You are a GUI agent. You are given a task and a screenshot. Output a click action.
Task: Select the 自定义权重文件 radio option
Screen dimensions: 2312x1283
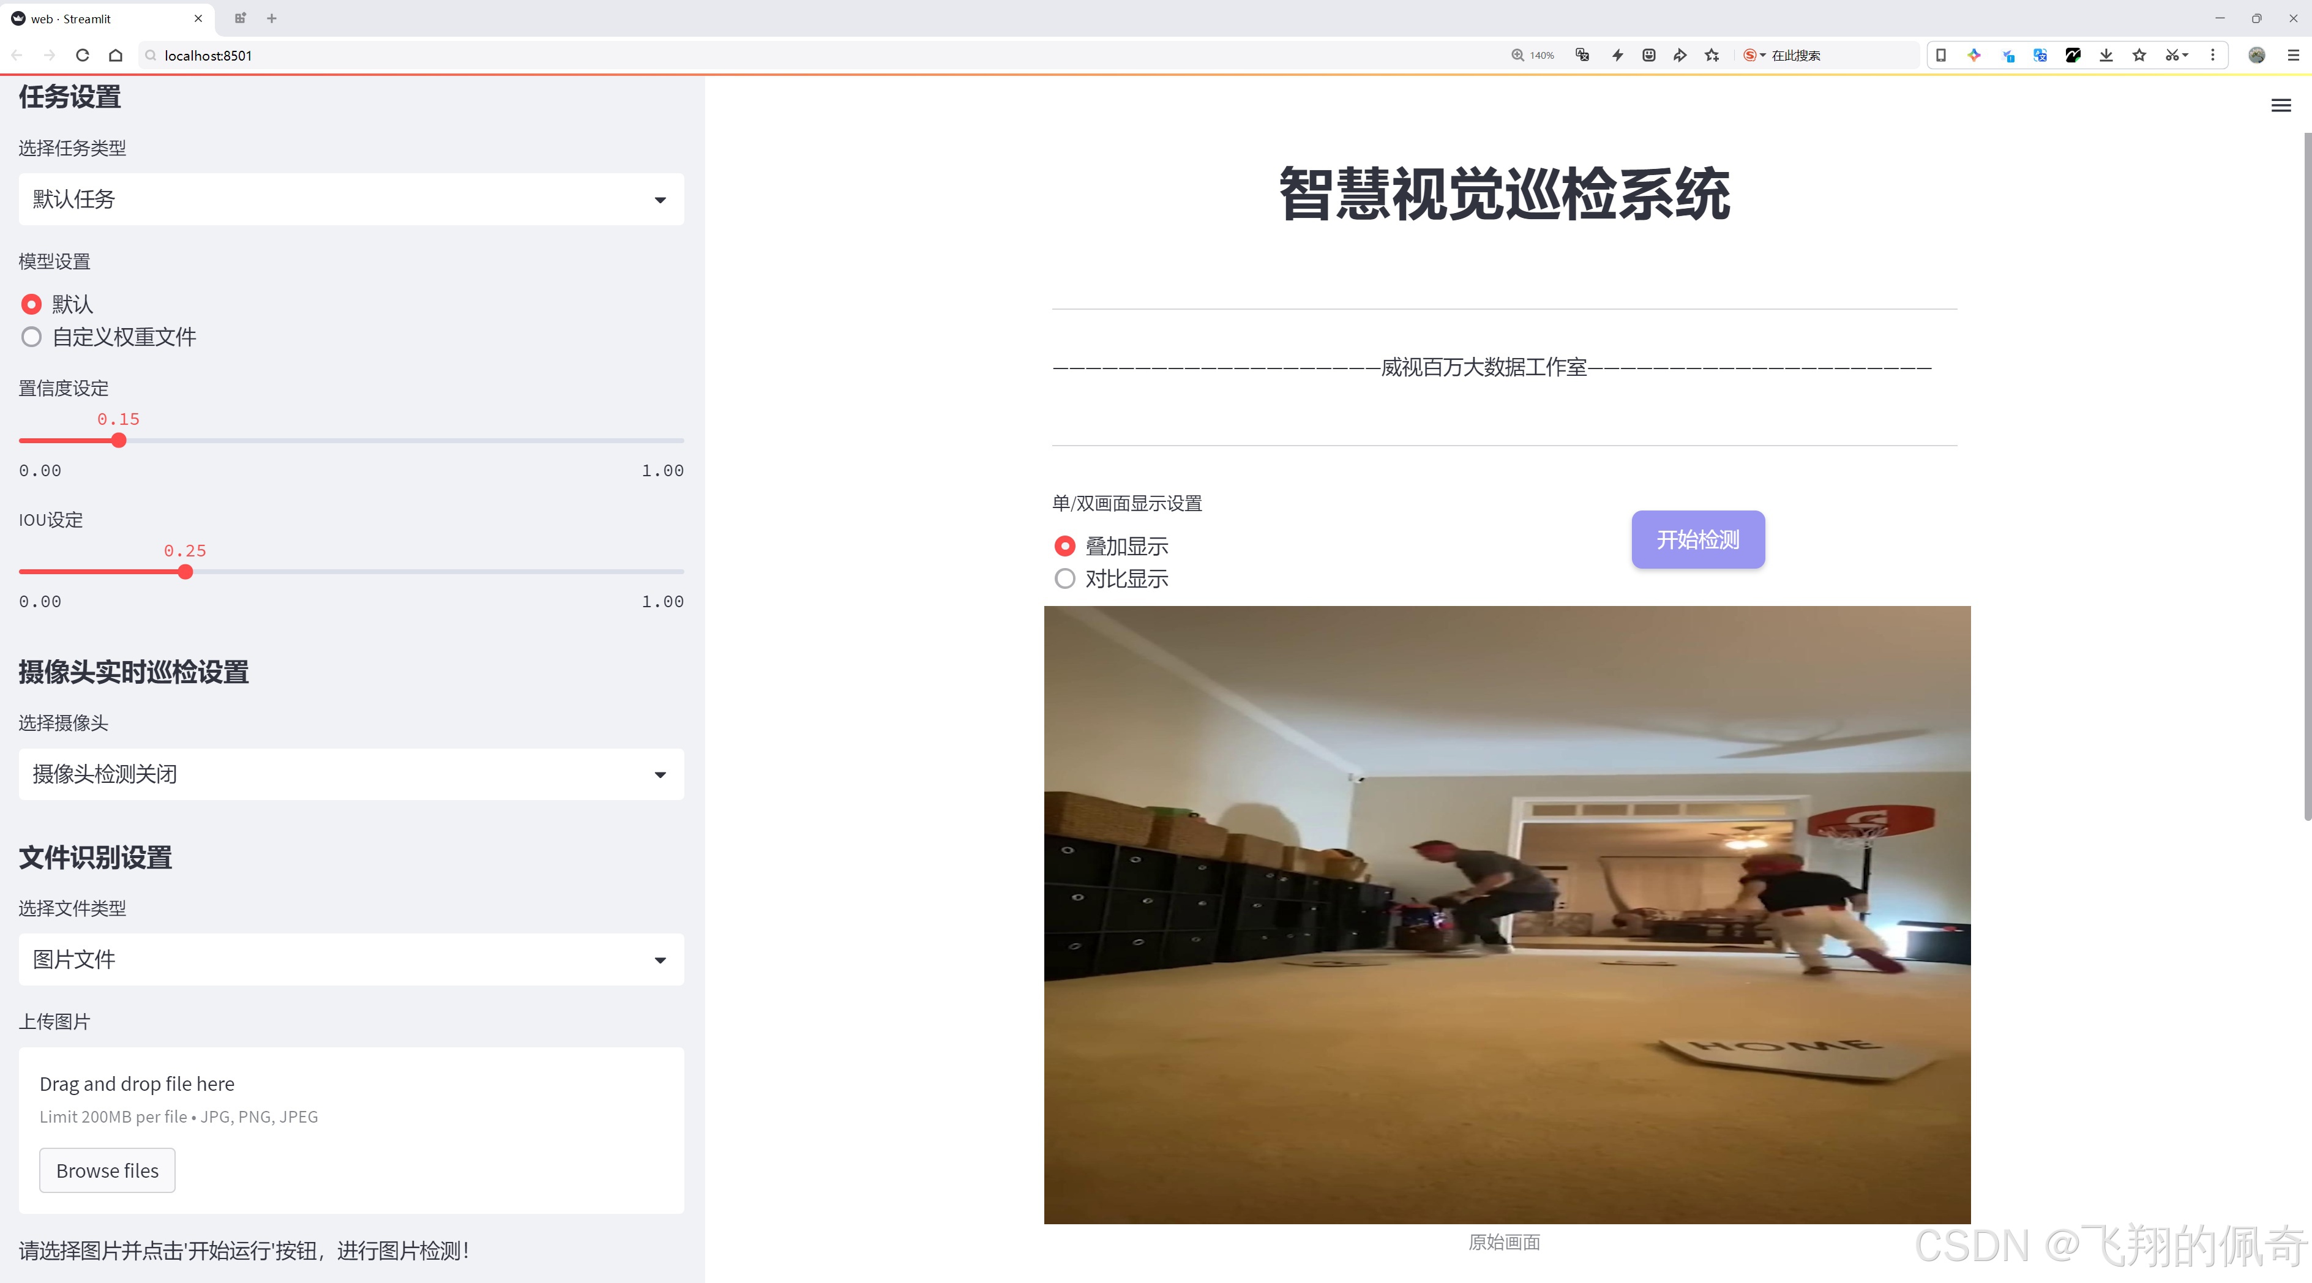pyautogui.click(x=31, y=337)
